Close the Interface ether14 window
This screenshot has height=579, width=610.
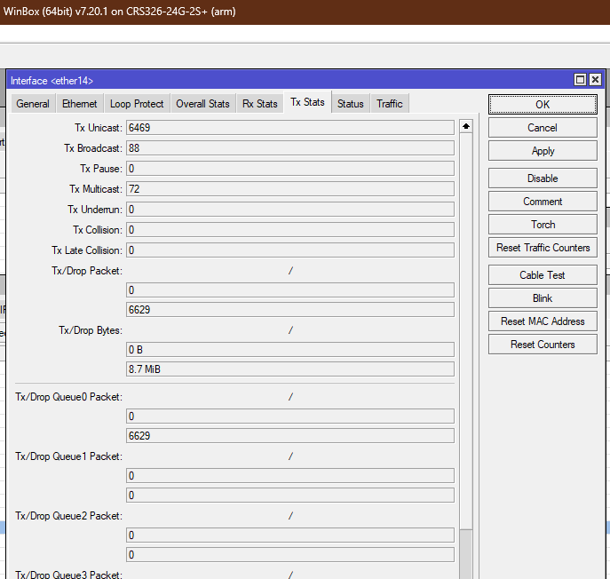click(595, 80)
